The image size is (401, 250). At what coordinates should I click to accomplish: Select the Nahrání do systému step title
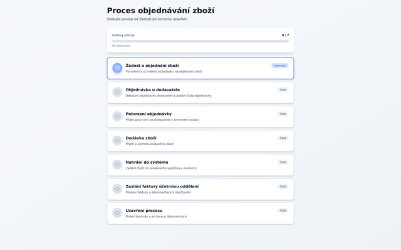pos(147,162)
